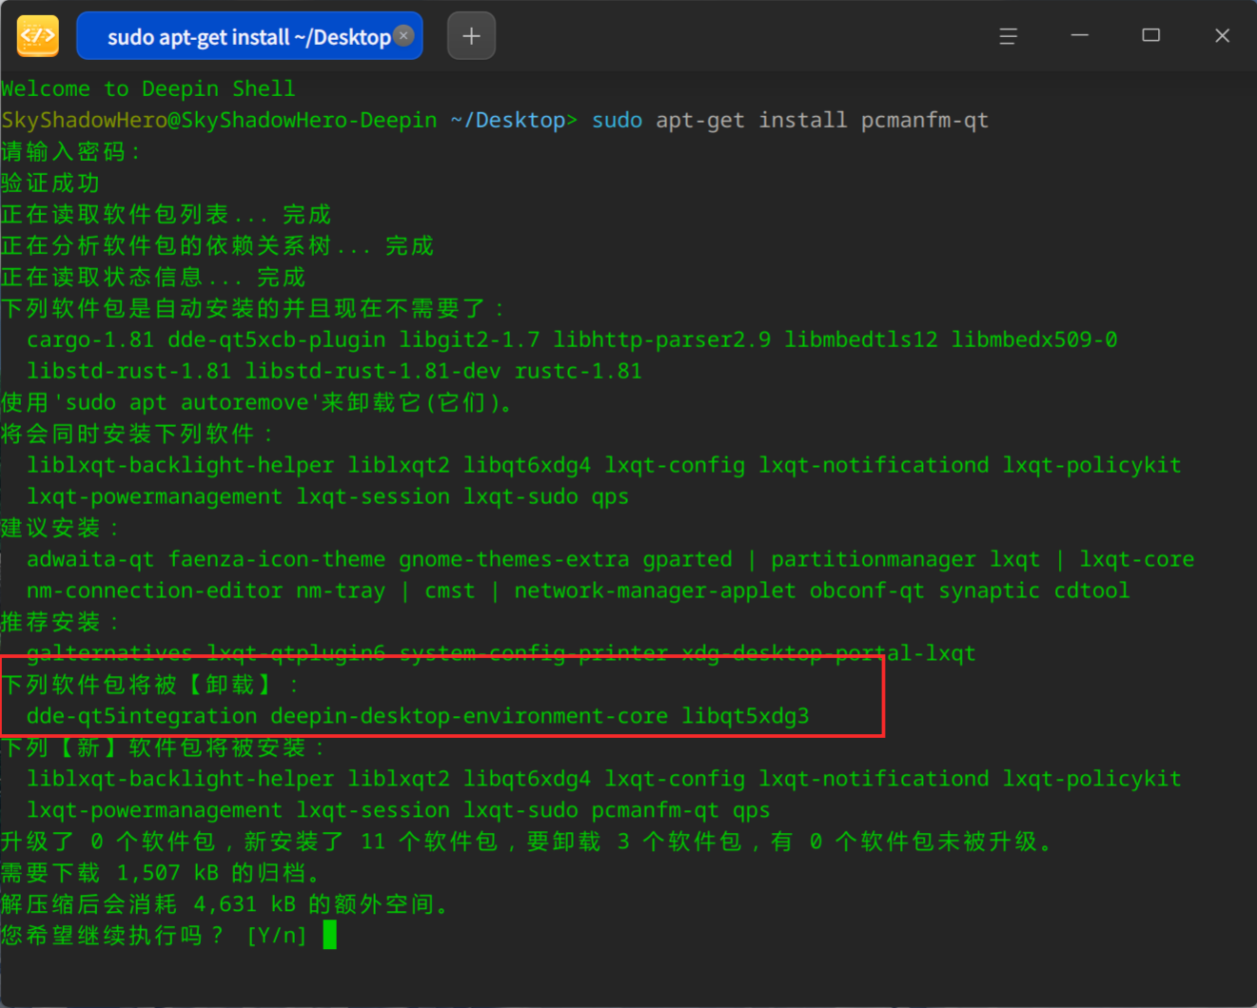
Task: Click the 'gnome-themes-extra' suggested package
Action: pyautogui.click(x=515, y=559)
